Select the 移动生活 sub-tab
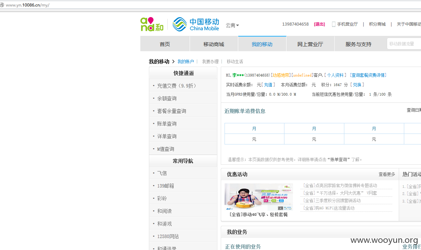Screen dimensions: 421x250 pos(235,61)
